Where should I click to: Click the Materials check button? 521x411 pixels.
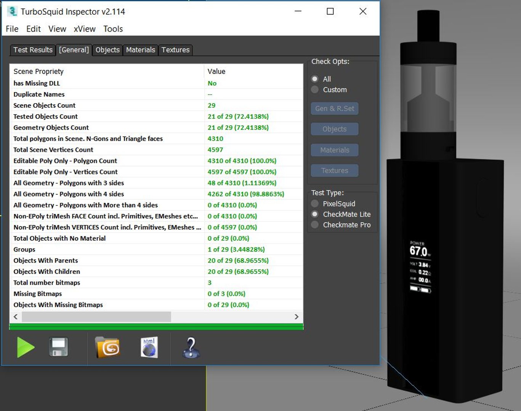[335, 150]
